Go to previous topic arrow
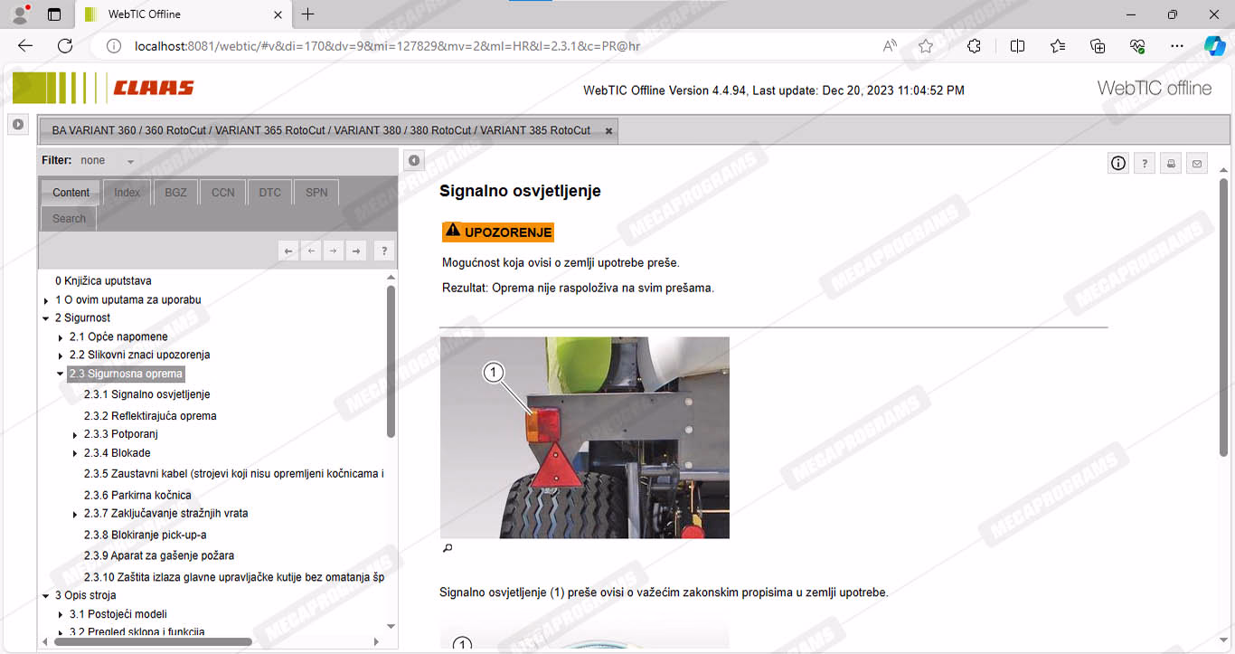1235x654 pixels. [311, 251]
